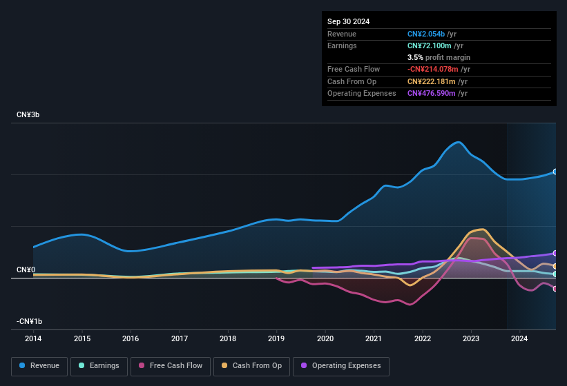567x386 pixels.
Task: Click the pink Free Cash Flow endpoint marker
Action: 555,289
